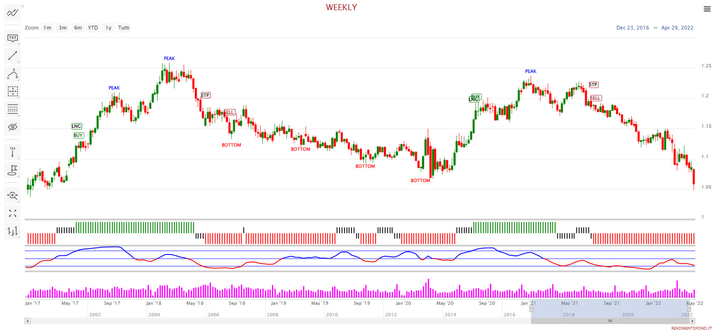Toggle annotations visibility with crossed-eye icon
Screen dimensions: 715x331
tap(12, 127)
